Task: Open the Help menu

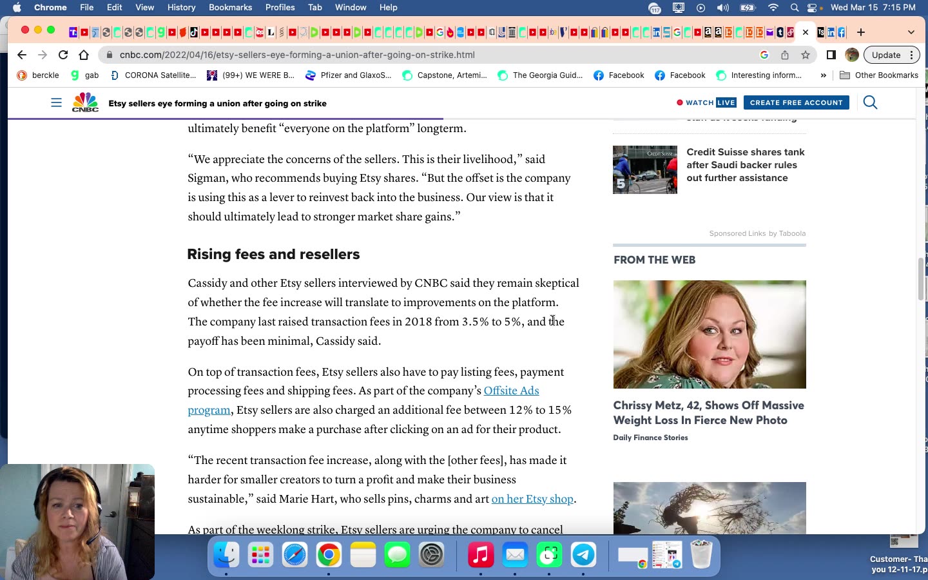Action: 388,8
